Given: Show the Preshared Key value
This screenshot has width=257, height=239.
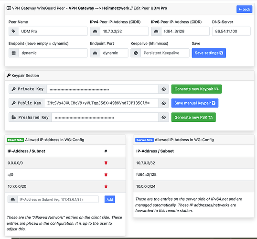Looking at the screenshot, I should click(163, 117).
